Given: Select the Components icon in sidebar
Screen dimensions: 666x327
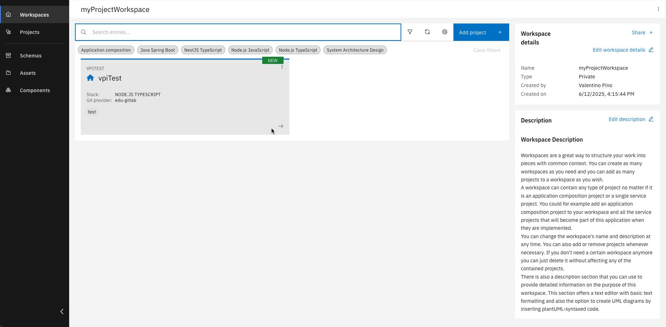Looking at the screenshot, I should tap(8, 90).
